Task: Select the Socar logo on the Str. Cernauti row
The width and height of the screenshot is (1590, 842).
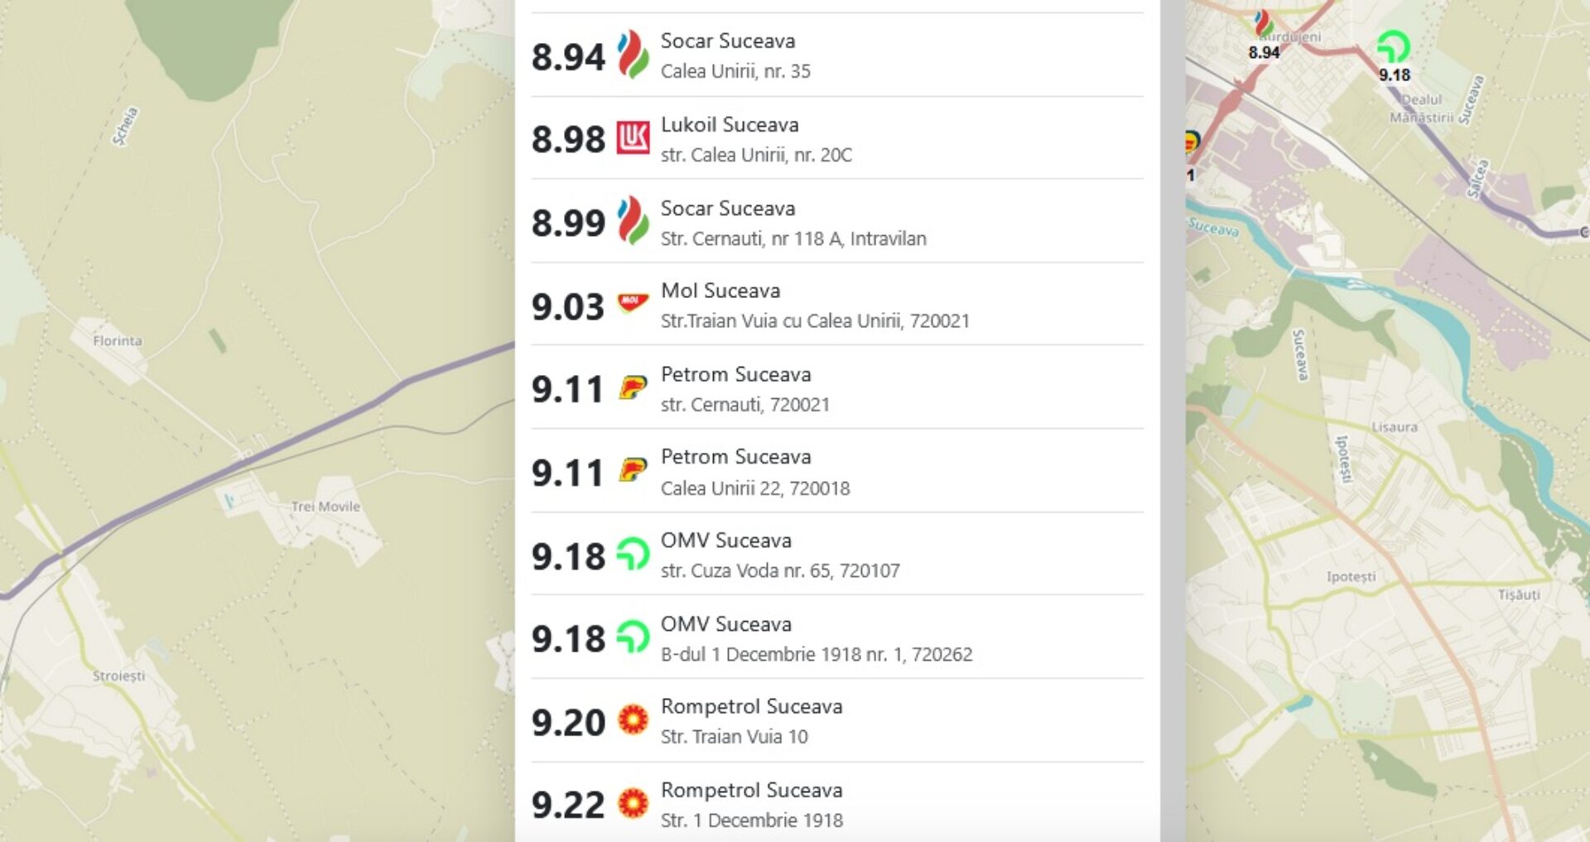Action: click(x=633, y=221)
